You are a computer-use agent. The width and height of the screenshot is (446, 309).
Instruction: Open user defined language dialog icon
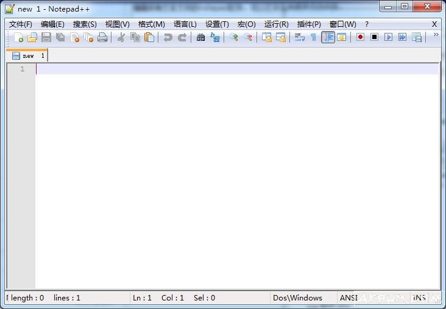(x=342, y=37)
